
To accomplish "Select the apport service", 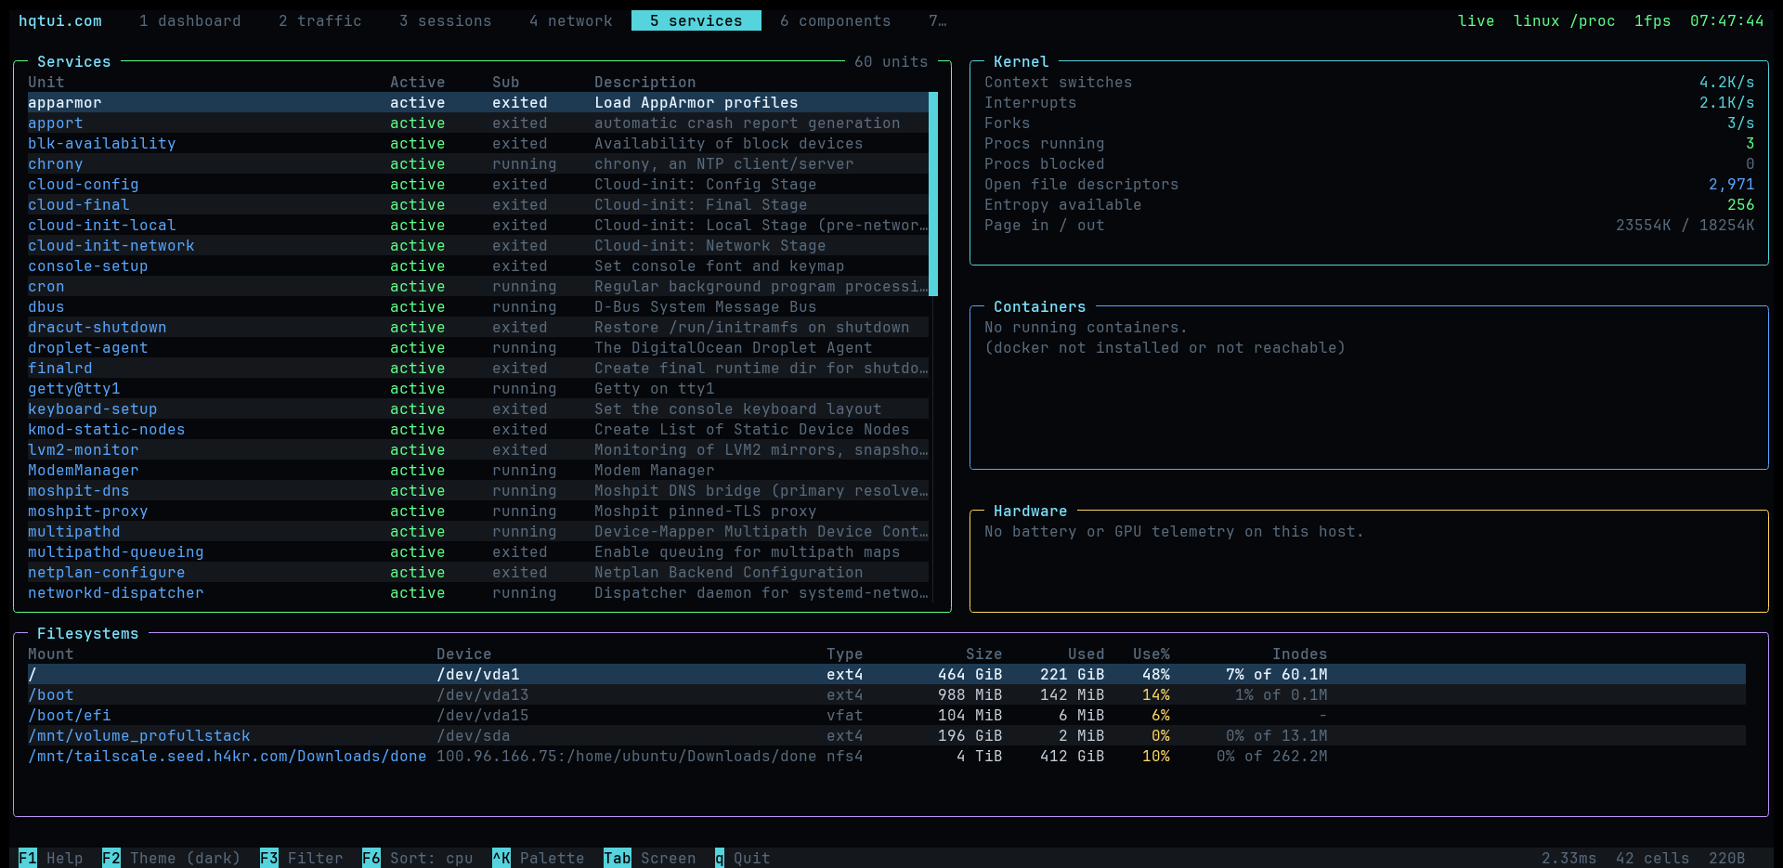I will 478,123.
